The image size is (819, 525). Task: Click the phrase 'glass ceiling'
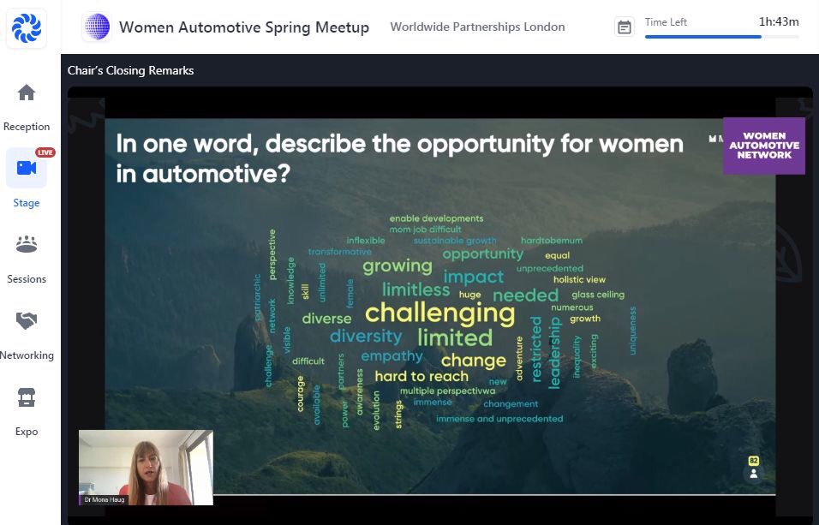pos(598,295)
